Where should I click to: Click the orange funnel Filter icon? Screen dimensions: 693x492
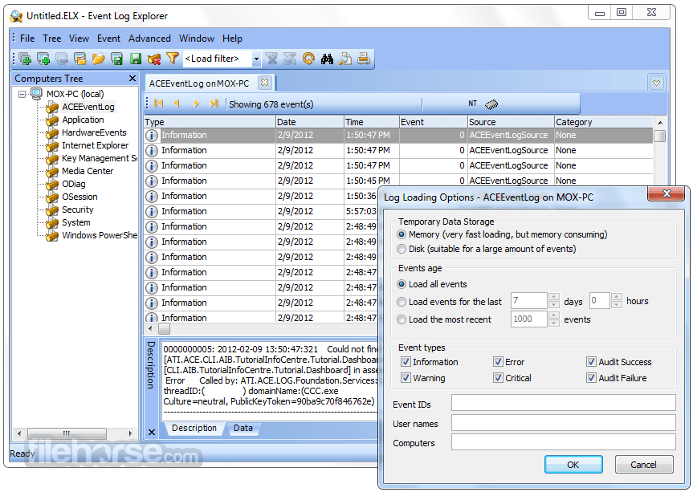point(173,59)
